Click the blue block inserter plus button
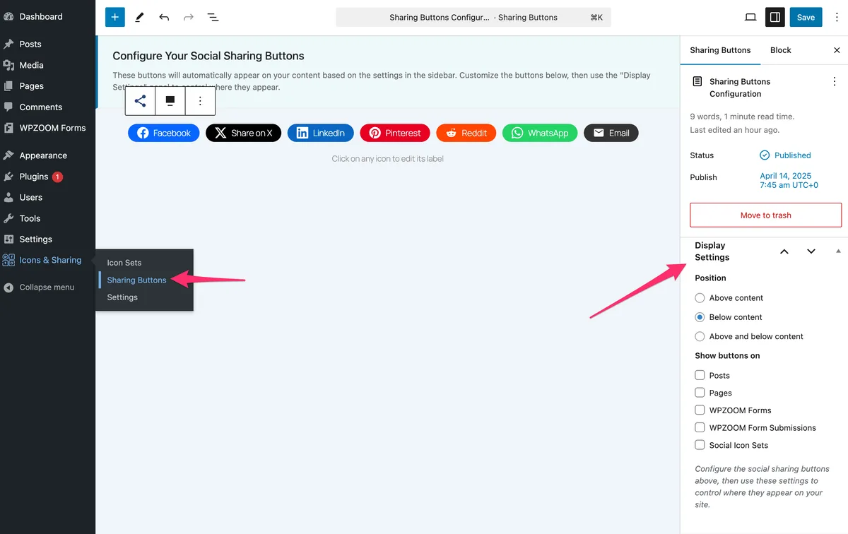This screenshot has width=848, height=534. (x=115, y=17)
